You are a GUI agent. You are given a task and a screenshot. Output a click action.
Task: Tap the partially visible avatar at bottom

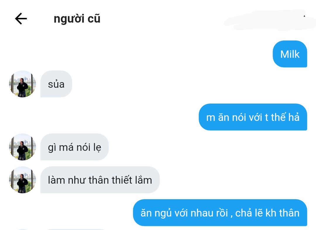(x=22, y=229)
